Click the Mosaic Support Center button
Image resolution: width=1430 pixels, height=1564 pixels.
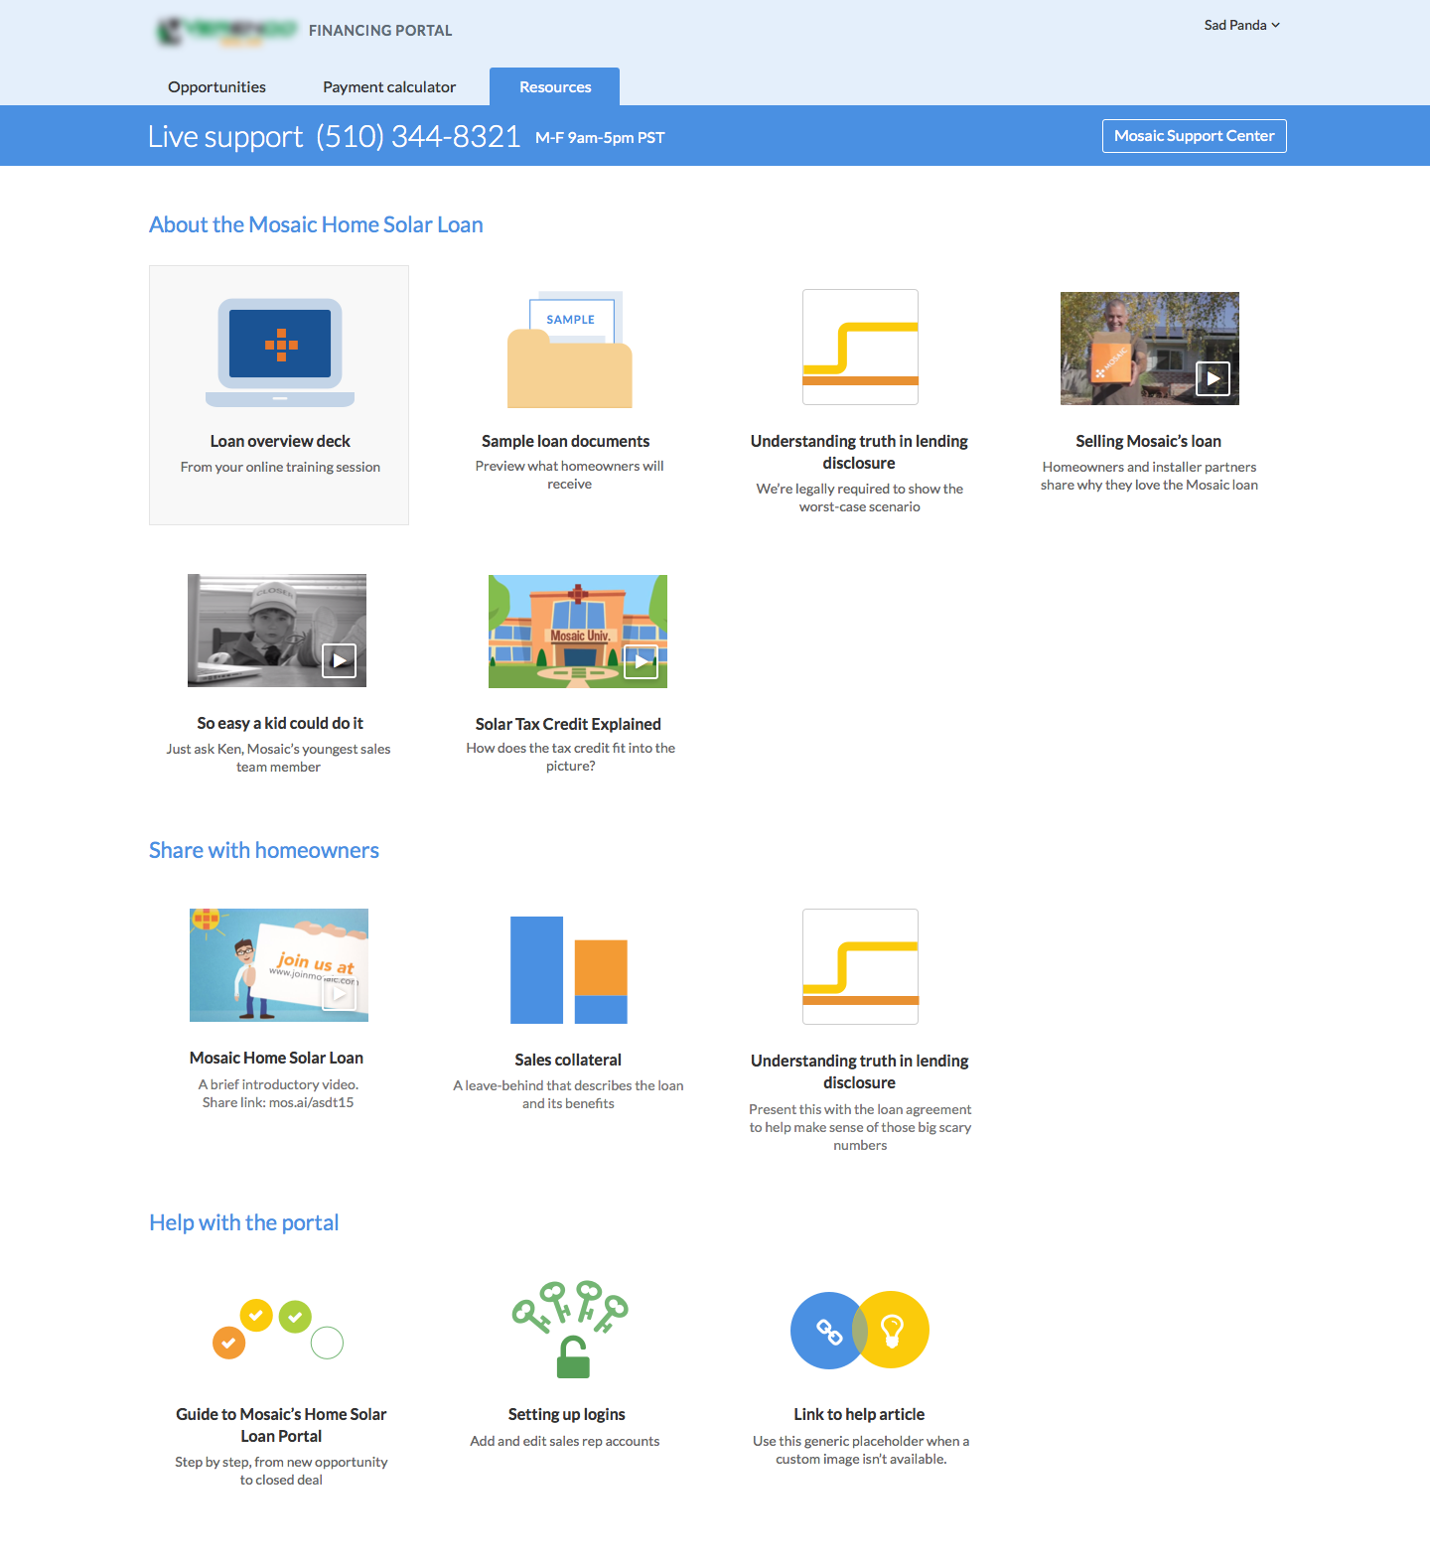1194,136
